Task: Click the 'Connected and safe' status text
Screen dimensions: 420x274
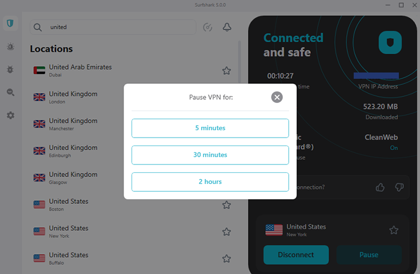Action: pyautogui.click(x=293, y=45)
